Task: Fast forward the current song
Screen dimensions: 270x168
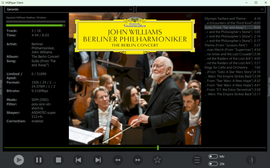Action: click(137, 160)
